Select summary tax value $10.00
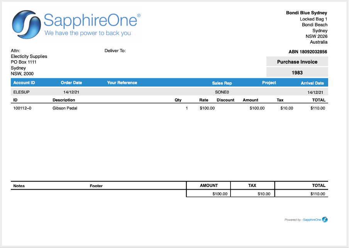This screenshot has height=248, width=349. pyautogui.click(x=264, y=194)
